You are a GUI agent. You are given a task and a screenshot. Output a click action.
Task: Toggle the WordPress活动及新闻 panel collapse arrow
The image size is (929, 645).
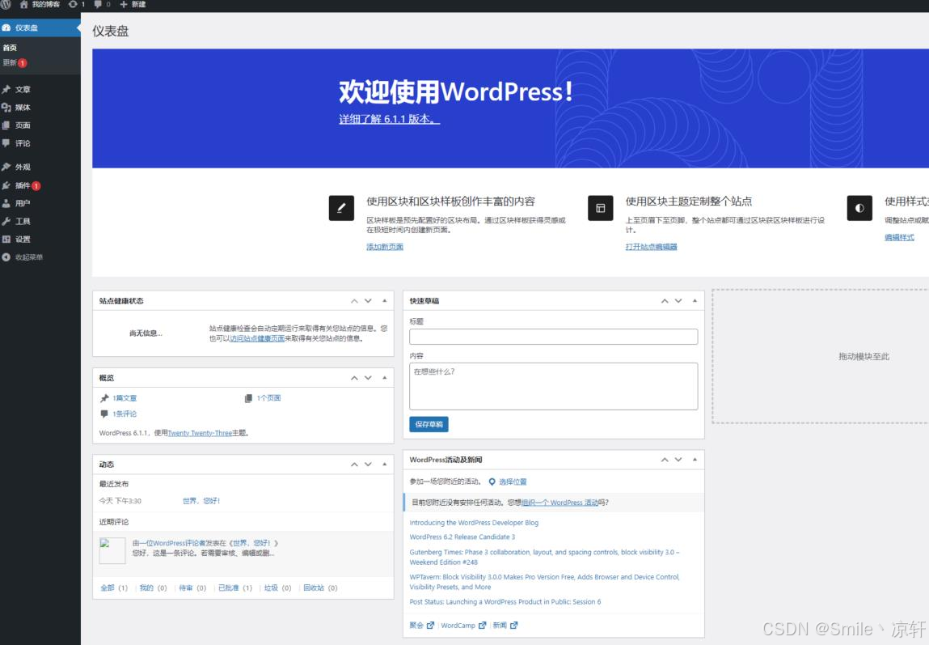coord(695,460)
